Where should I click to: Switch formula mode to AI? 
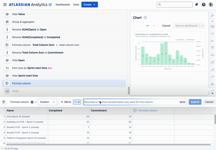click(x=77, y=102)
